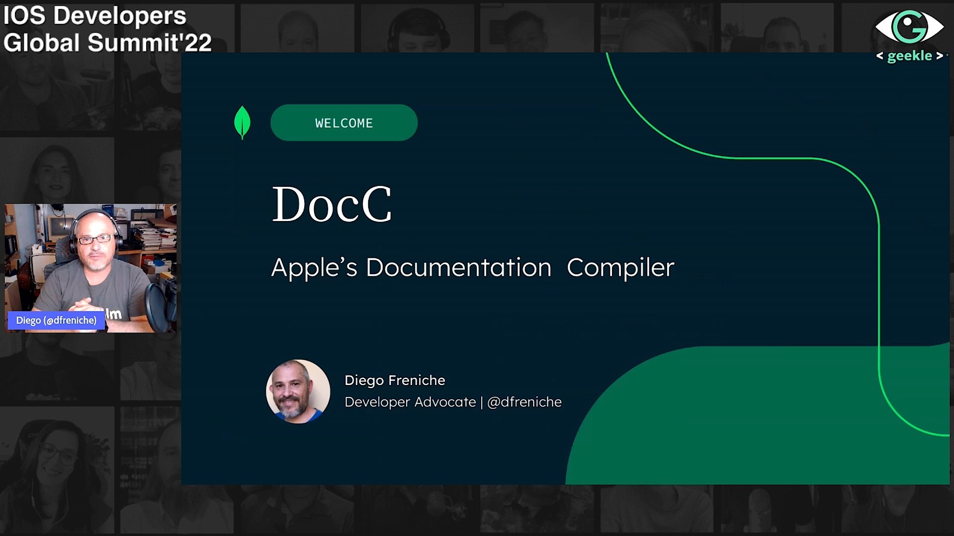Image resolution: width=954 pixels, height=536 pixels.
Task: Click the "IOS Developers Global Summit'22" heading
Action: (x=107, y=29)
